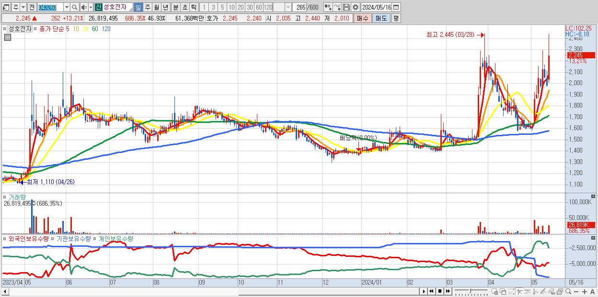Click the fast-forward replay button

[448, 291]
